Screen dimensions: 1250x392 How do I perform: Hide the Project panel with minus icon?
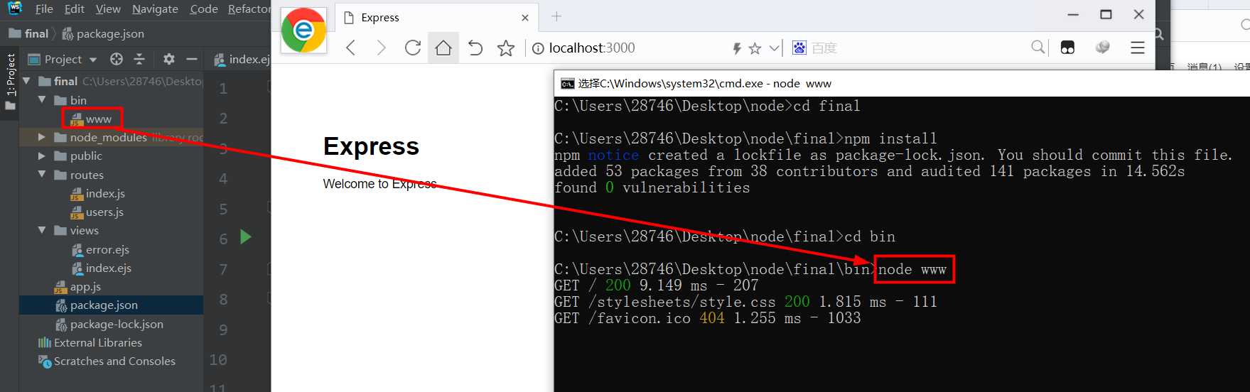191,59
